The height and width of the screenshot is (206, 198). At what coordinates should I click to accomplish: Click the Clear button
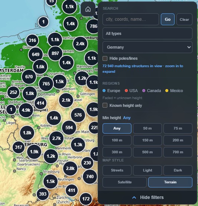click(x=184, y=19)
